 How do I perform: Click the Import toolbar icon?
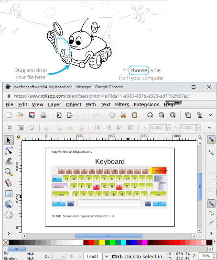[x=59, y=115]
